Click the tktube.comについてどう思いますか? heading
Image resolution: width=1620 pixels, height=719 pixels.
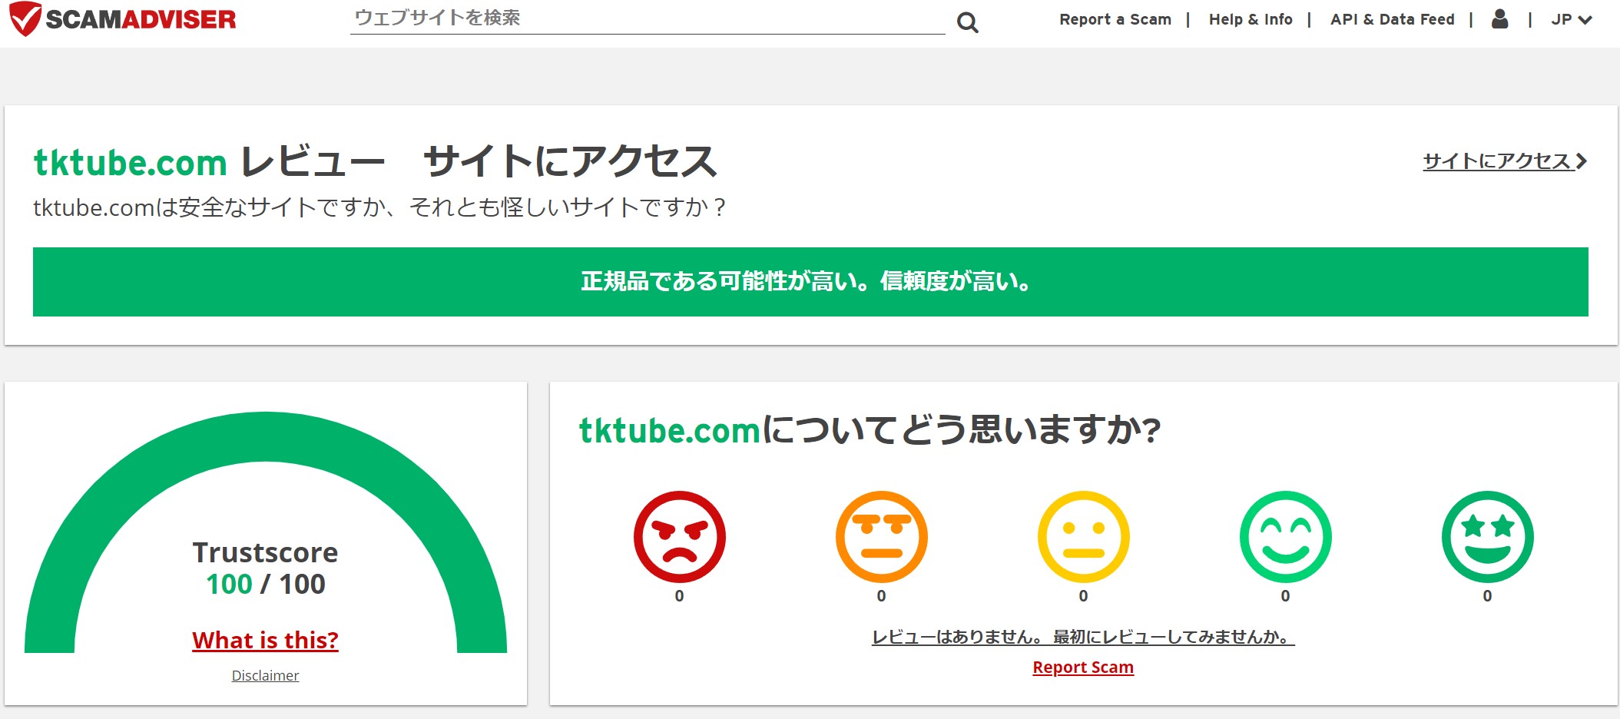(870, 429)
